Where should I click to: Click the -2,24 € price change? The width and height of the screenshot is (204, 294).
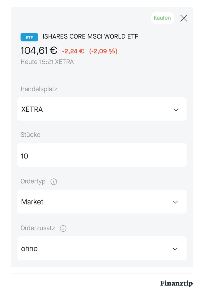[x=73, y=51]
